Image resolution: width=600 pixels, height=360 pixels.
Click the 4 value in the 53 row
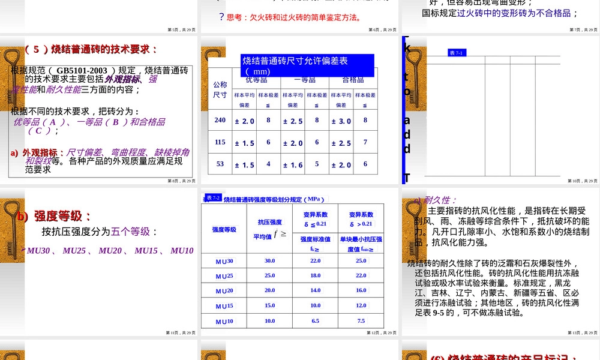pyautogui.click(x=268, y=164)
